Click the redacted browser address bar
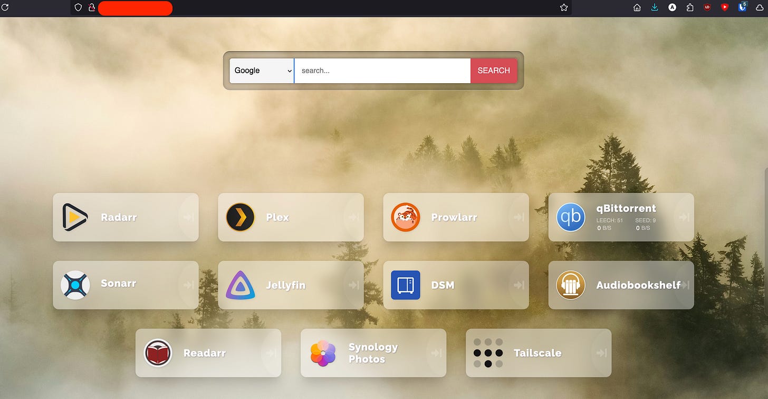This screenshot has width=768, height=399. coord(135,8)
